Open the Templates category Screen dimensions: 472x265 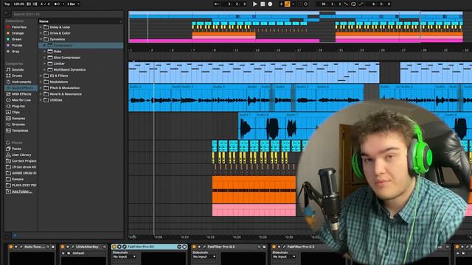click(x=20, y=130)
